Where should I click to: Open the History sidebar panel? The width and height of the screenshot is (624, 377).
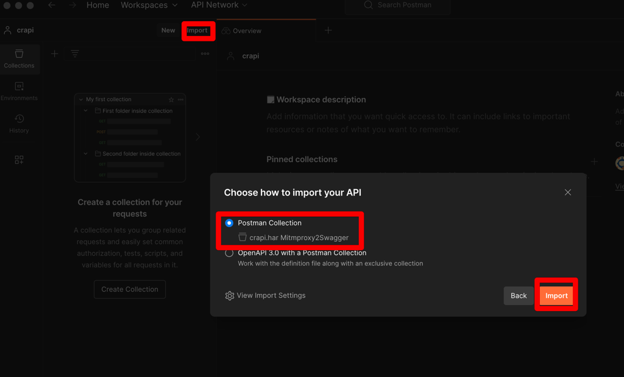point(19,124)
